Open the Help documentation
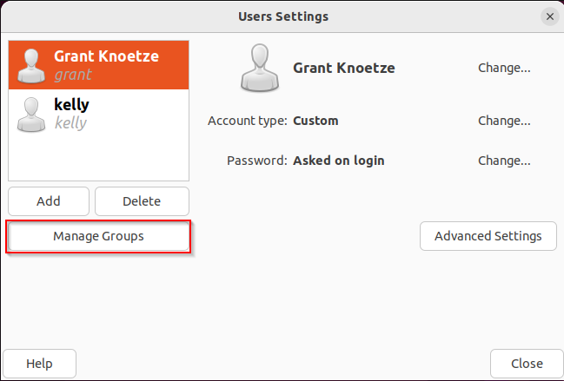This screenshot has height=381, width=564. 40,364
